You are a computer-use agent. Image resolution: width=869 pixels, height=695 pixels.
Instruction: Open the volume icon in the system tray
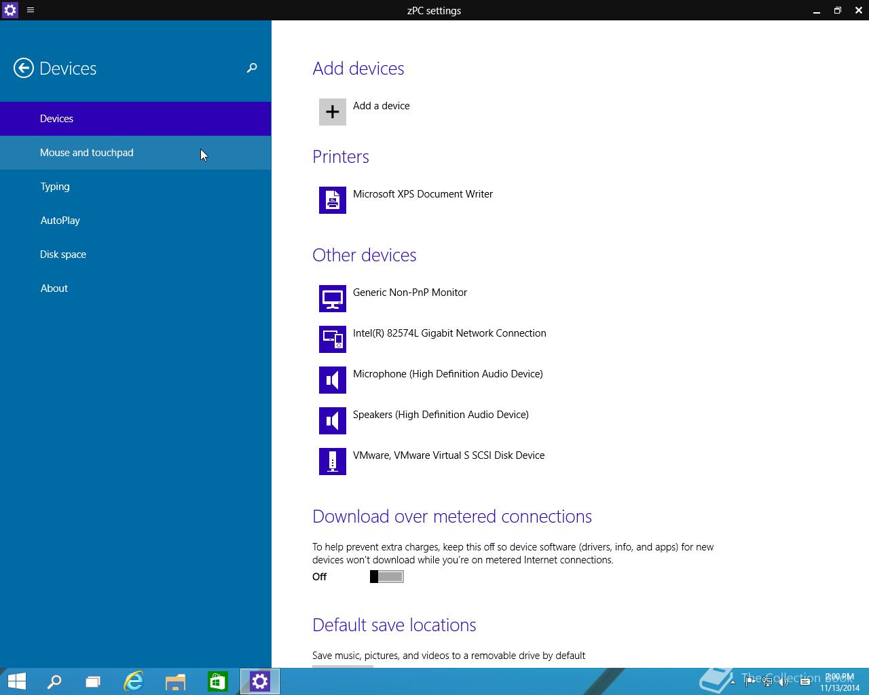pos(783,681)
